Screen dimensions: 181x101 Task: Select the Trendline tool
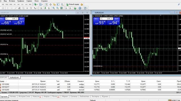tap(16, 8)
